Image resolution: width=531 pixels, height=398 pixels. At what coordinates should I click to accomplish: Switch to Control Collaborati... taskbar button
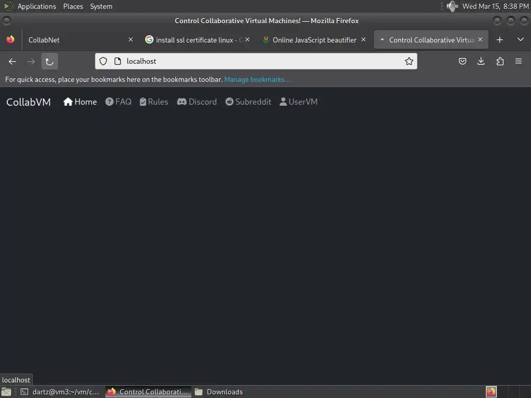(148, 392)
